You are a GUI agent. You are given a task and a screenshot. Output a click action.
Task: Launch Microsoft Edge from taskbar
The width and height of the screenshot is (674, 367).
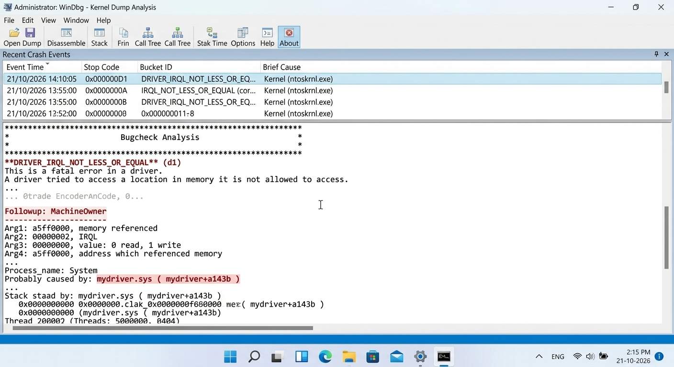[325, 356]
